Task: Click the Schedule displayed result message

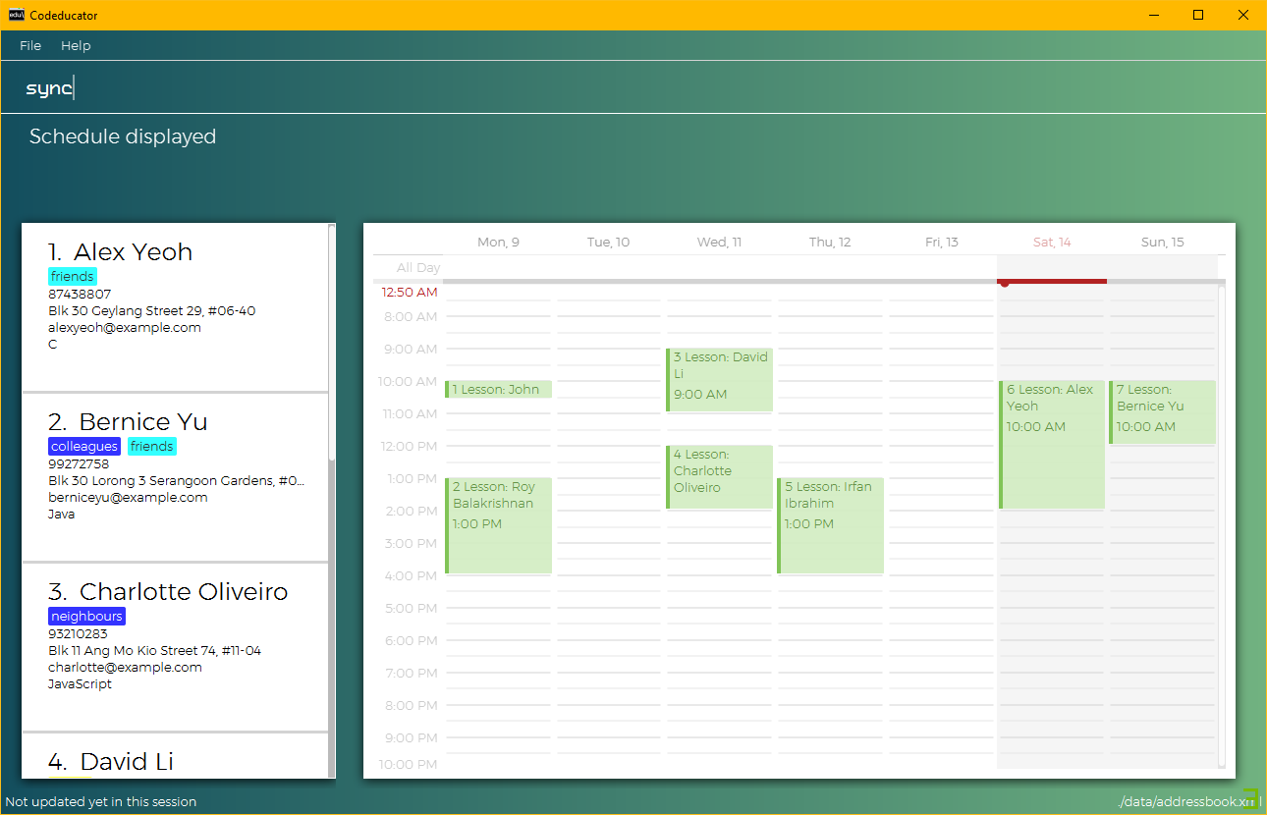Action: coord(123,136)
